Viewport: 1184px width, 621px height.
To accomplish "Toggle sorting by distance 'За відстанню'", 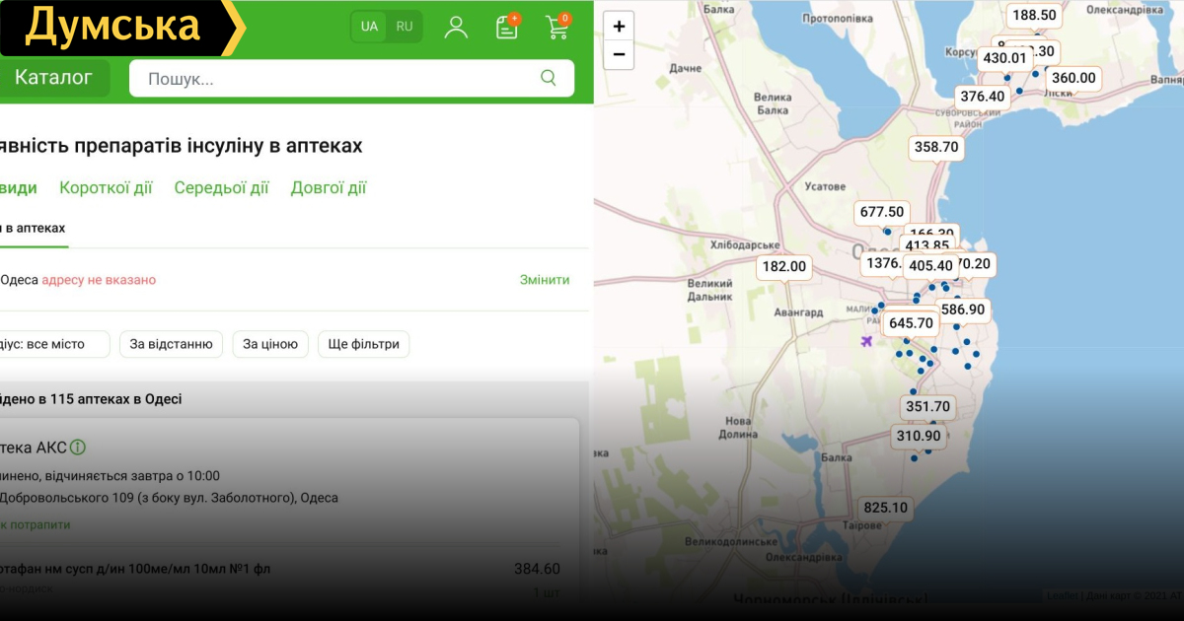I will coord(171,344).
